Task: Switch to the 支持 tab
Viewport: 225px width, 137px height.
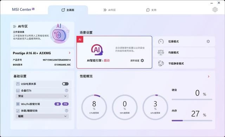Action: point(151,10)
